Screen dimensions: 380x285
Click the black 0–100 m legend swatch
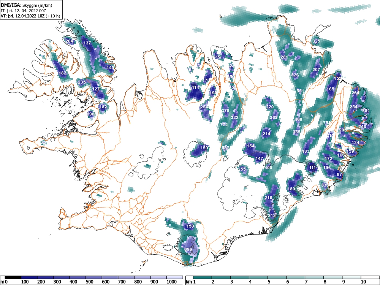pos(13,277)
